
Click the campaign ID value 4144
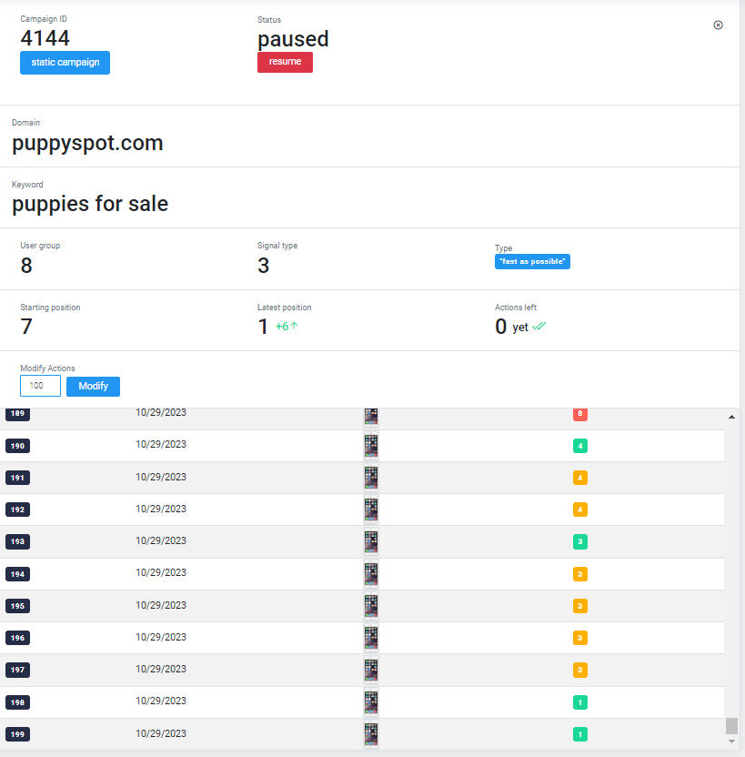pos(45,38)
